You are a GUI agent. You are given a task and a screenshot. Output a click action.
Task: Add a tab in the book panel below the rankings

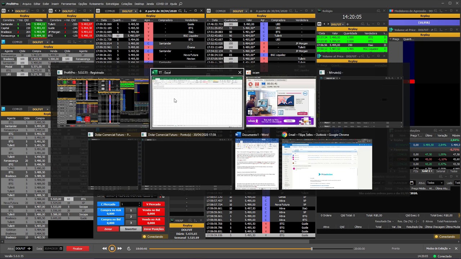point(52,42)
